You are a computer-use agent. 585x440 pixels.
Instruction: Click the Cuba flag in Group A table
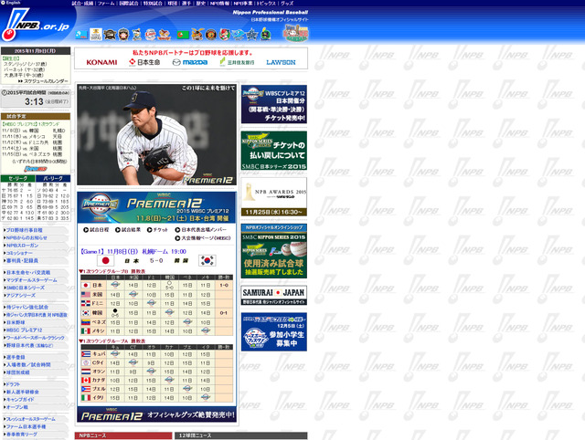click(86, 353)
